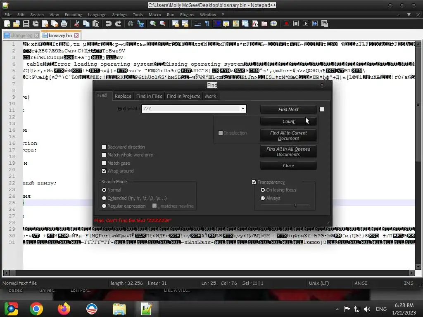The height and width of the screenshot is (317, 423).
Task: Select Always transparency radio
Action: 262,198
